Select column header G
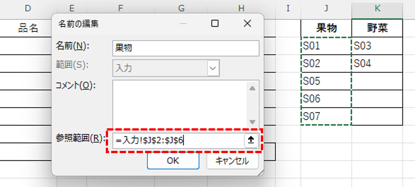 [x=181, y=9]
